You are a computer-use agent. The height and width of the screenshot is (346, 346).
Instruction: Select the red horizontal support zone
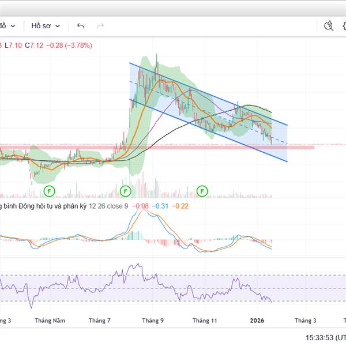173,148
